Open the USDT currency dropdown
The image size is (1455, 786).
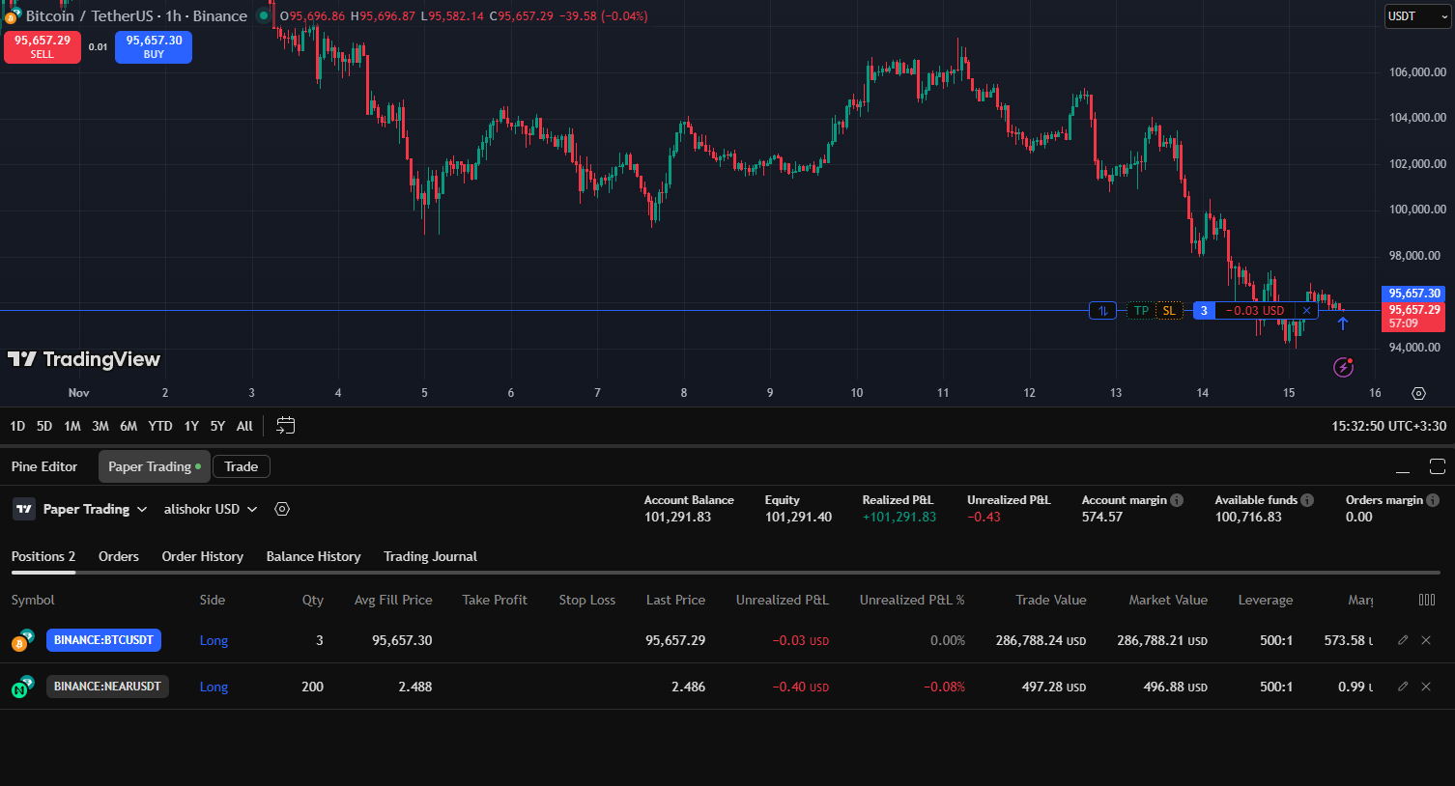(1417, 16)
